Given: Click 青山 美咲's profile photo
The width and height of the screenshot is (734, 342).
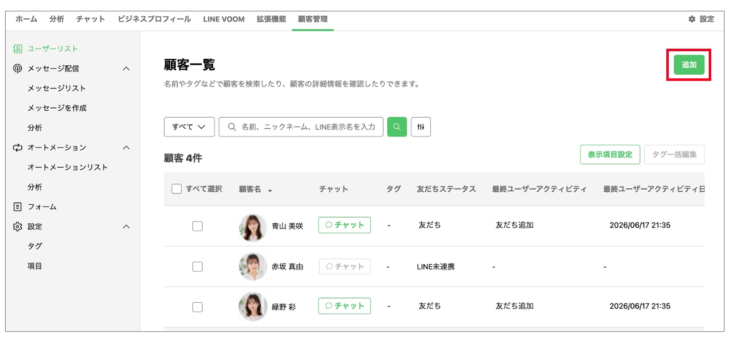Looking at the screenshot, I should 252,227.
